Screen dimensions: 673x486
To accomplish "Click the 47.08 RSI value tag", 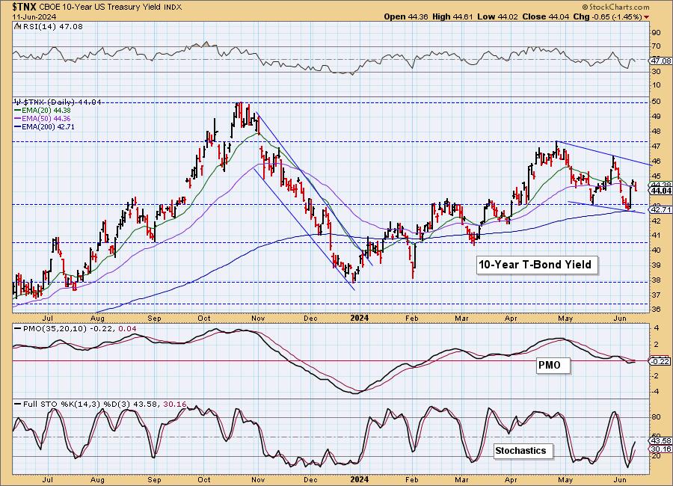I will point(660,61).
